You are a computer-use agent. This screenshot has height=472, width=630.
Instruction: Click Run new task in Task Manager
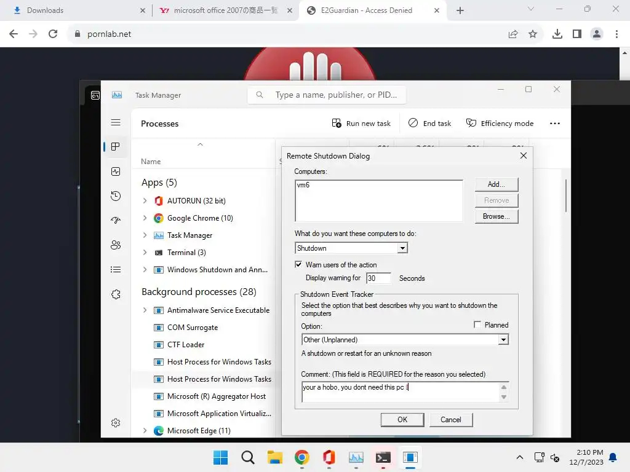pos(361,123)
